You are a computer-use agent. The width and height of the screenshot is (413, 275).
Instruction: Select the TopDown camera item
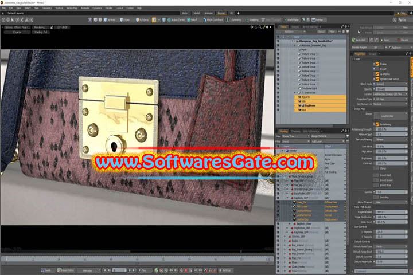tap(320, 105)
